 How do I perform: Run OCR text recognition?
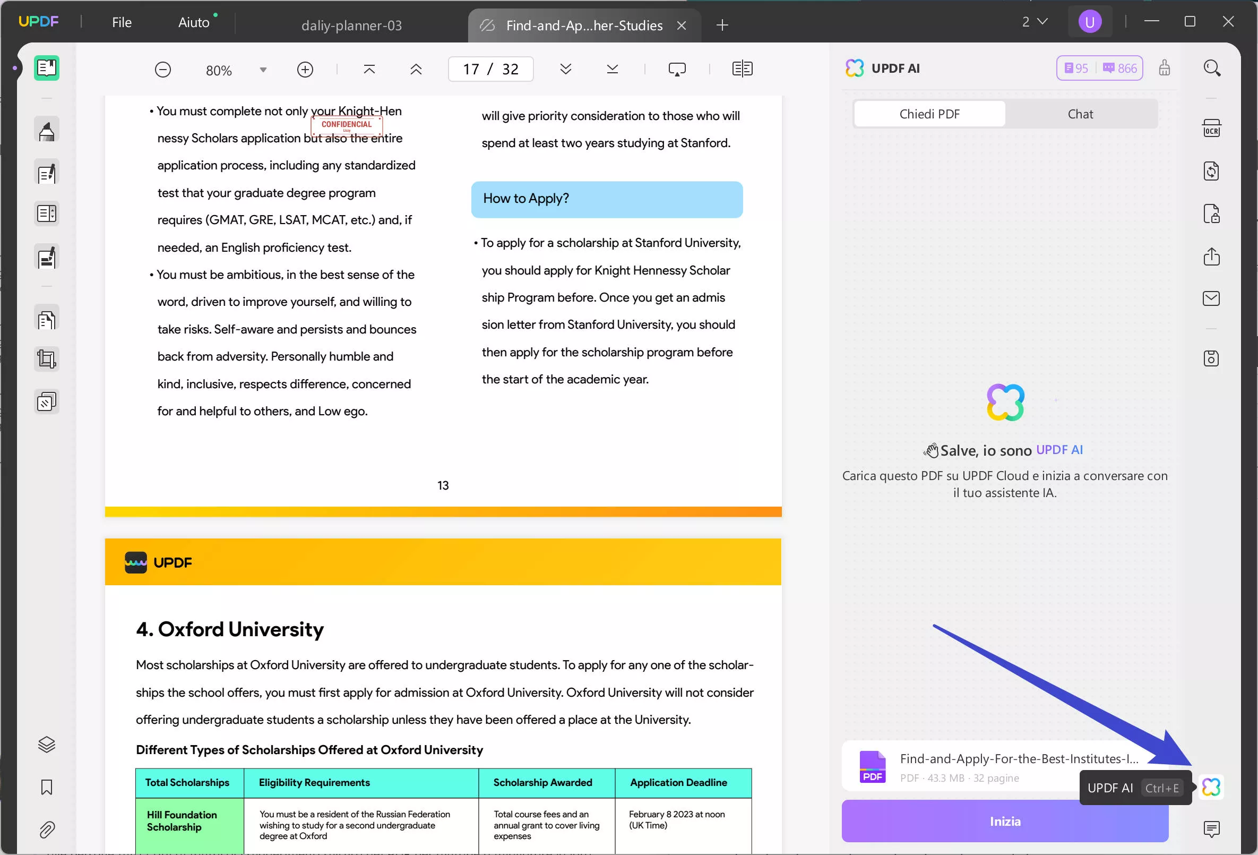1211,129
